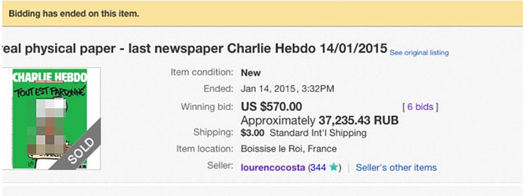Open the See original listing link
The height and width of the screenshot is (196, 523).
(419, 53)
